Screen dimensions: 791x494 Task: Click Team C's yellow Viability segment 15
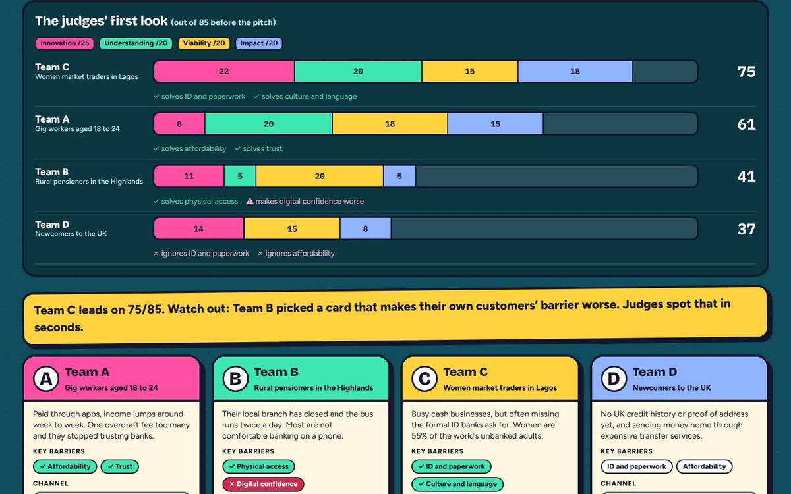470,71
